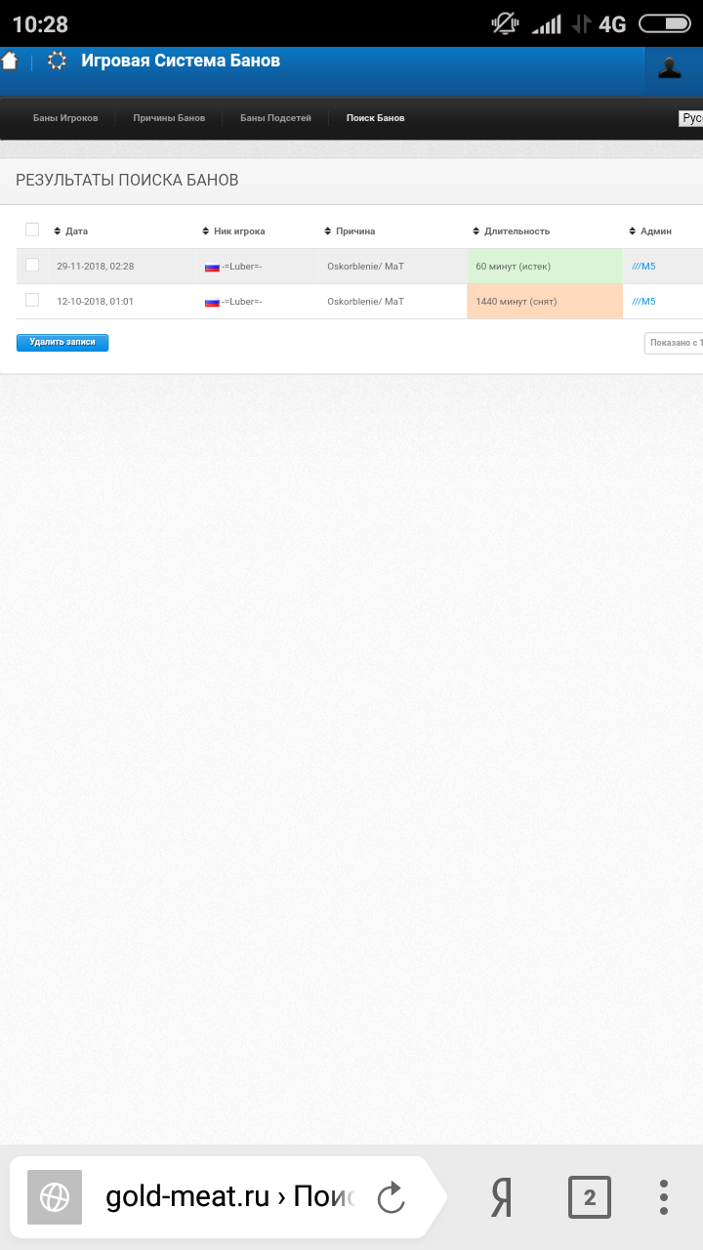Tap the muted vibration status icon
This screenshot has height=1250, width=703.
tap(505, 23)
